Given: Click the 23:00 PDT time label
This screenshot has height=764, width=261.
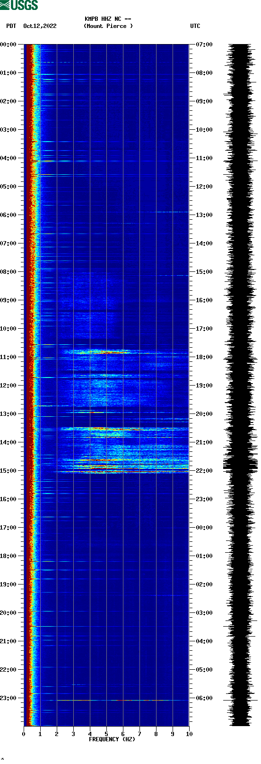Looking at the screenshot, I should pyautogui.click(x=8, y=698).
